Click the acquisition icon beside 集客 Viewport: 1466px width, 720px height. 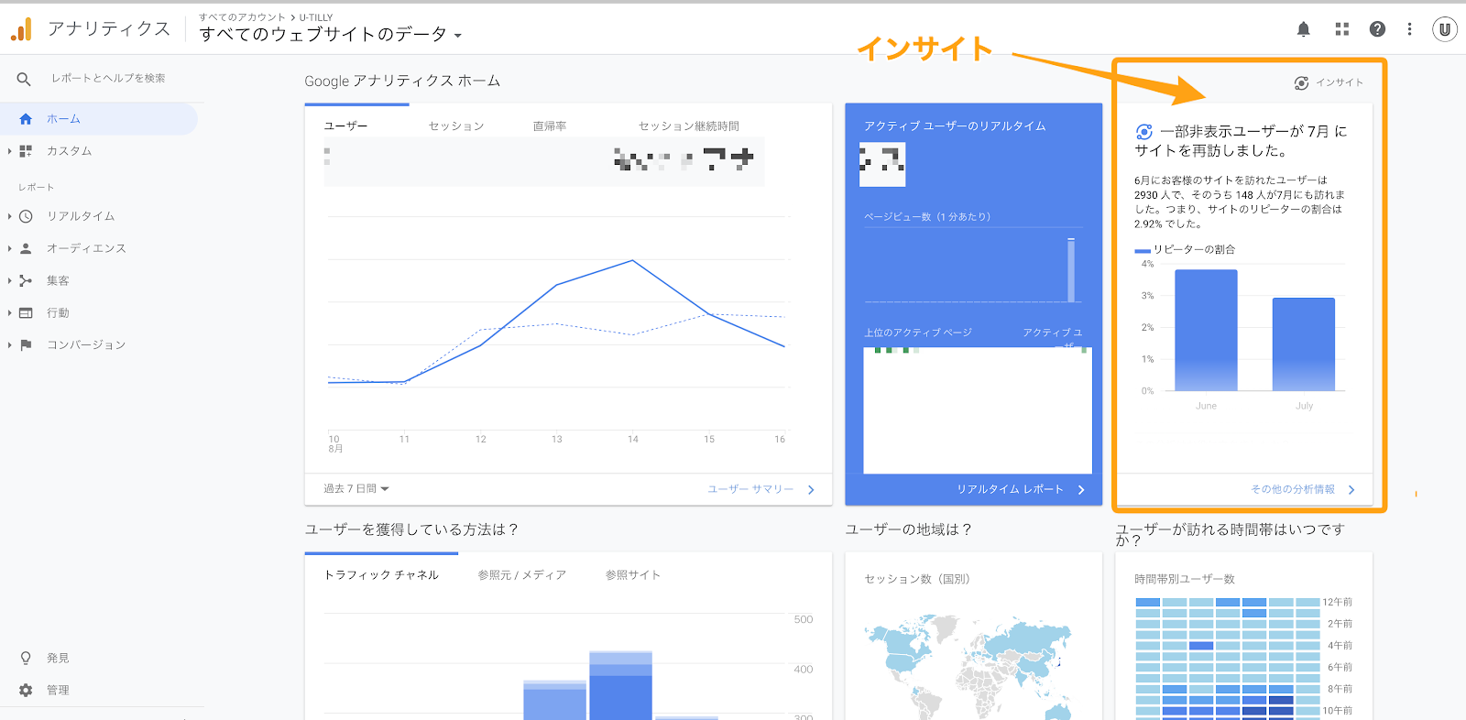click(x=26, y=281)
